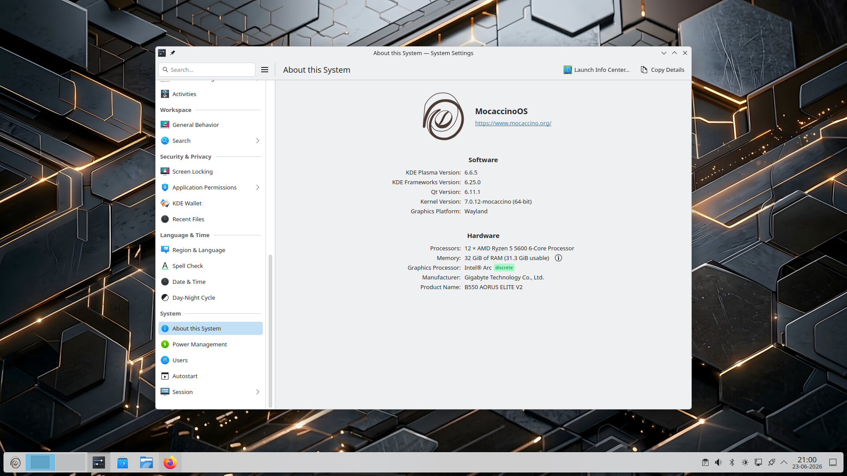Open General Behavior settings
The width and height of the screenshot is (847, 476).
point(210,125)
